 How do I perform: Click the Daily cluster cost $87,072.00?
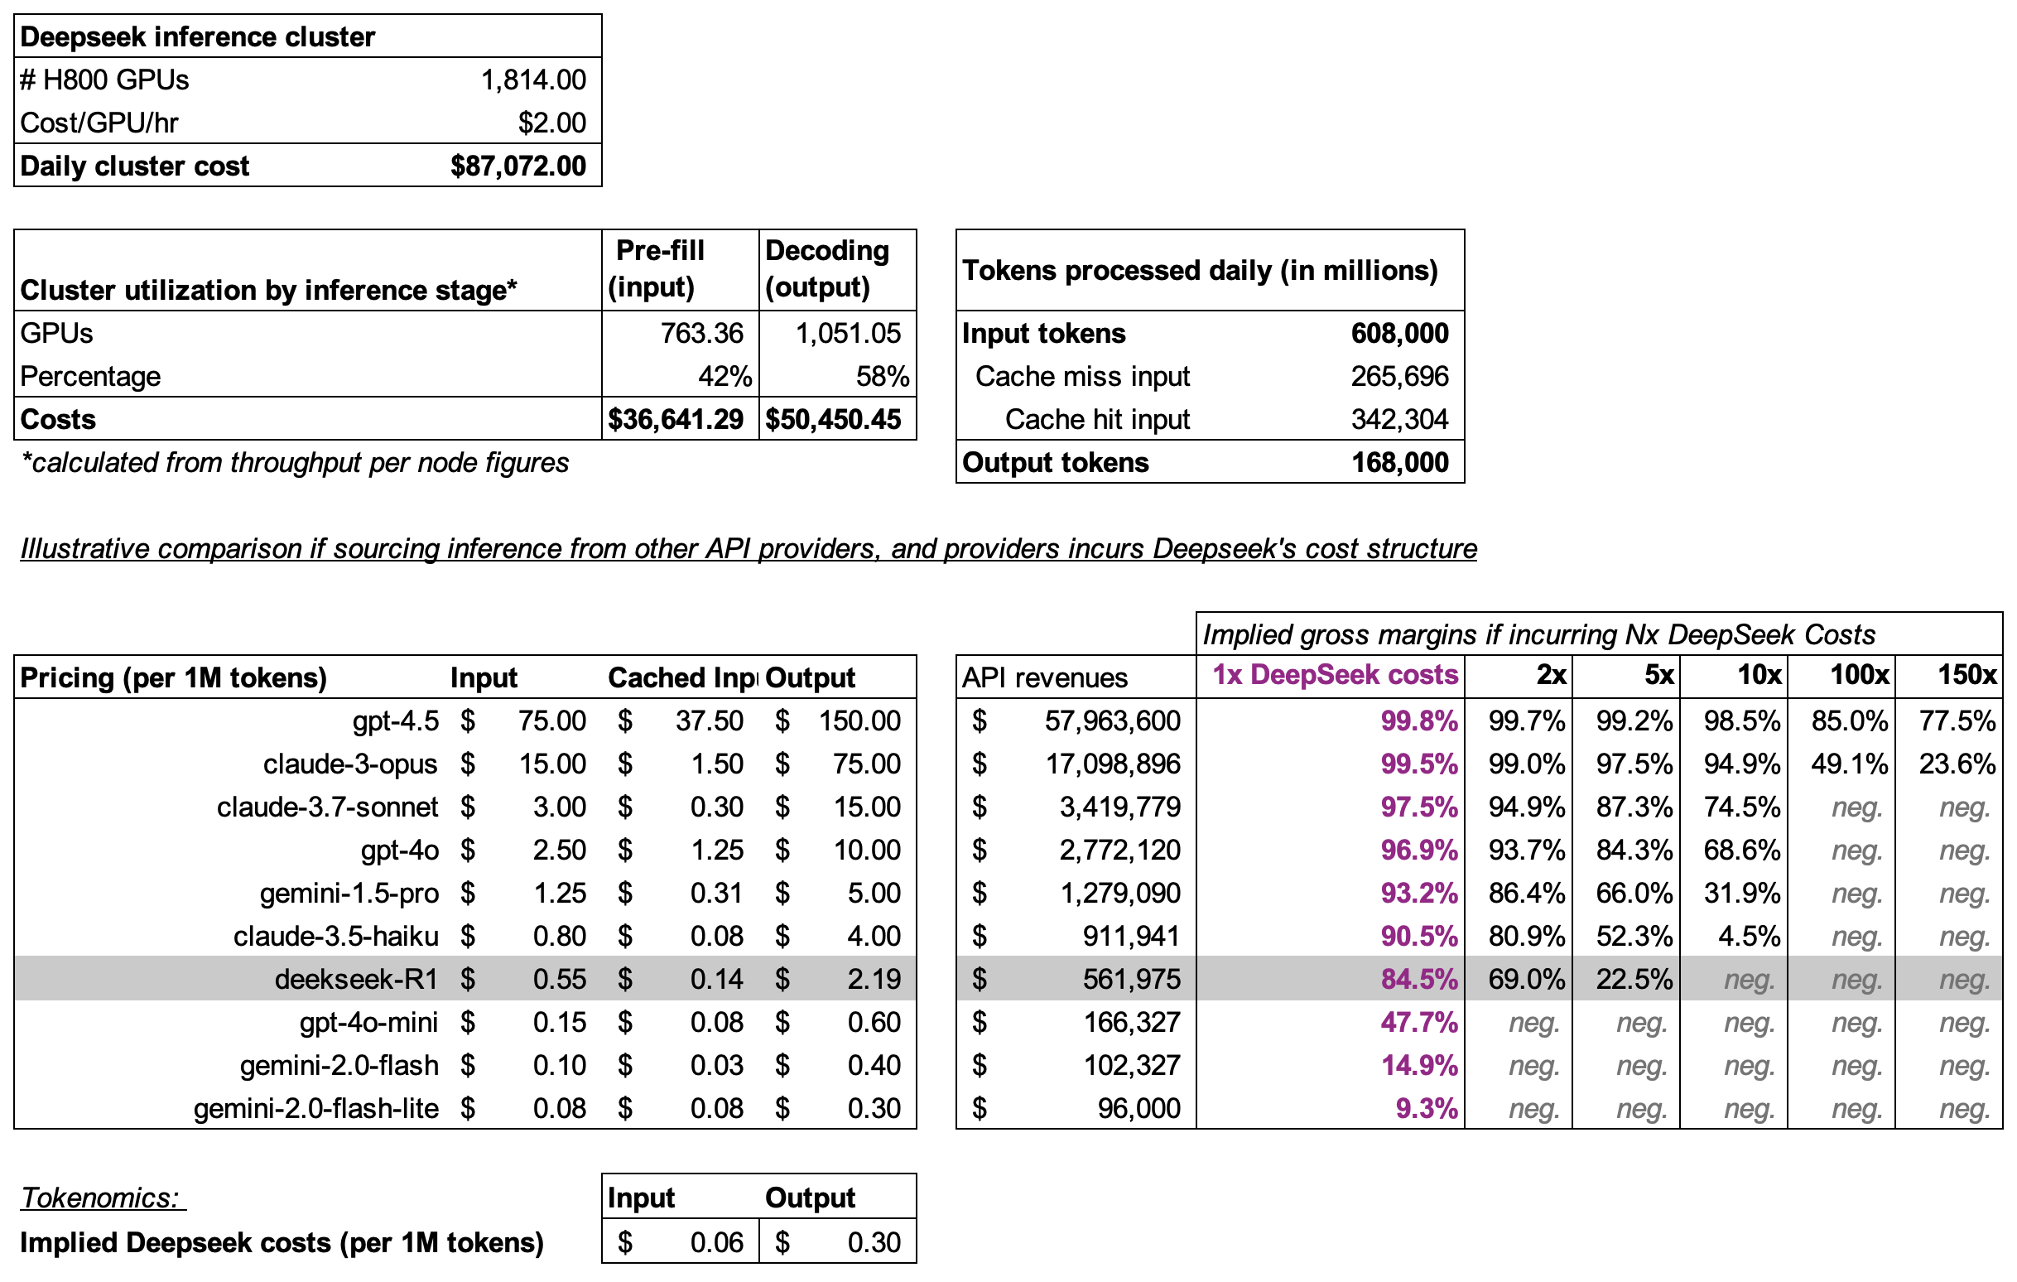pos(517,166)
